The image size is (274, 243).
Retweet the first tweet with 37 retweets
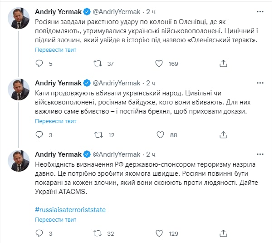point(98,64)
